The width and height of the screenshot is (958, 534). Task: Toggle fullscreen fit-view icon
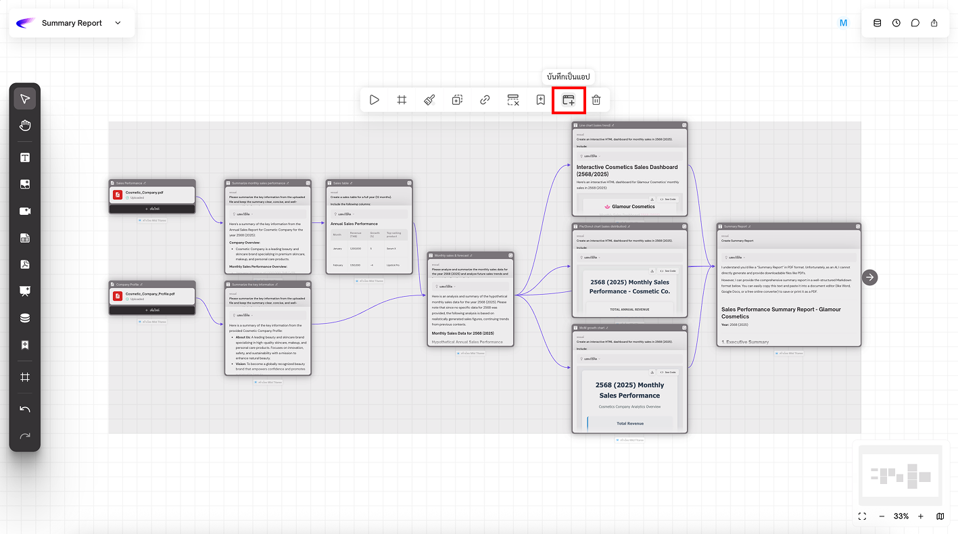click(862, 516)
